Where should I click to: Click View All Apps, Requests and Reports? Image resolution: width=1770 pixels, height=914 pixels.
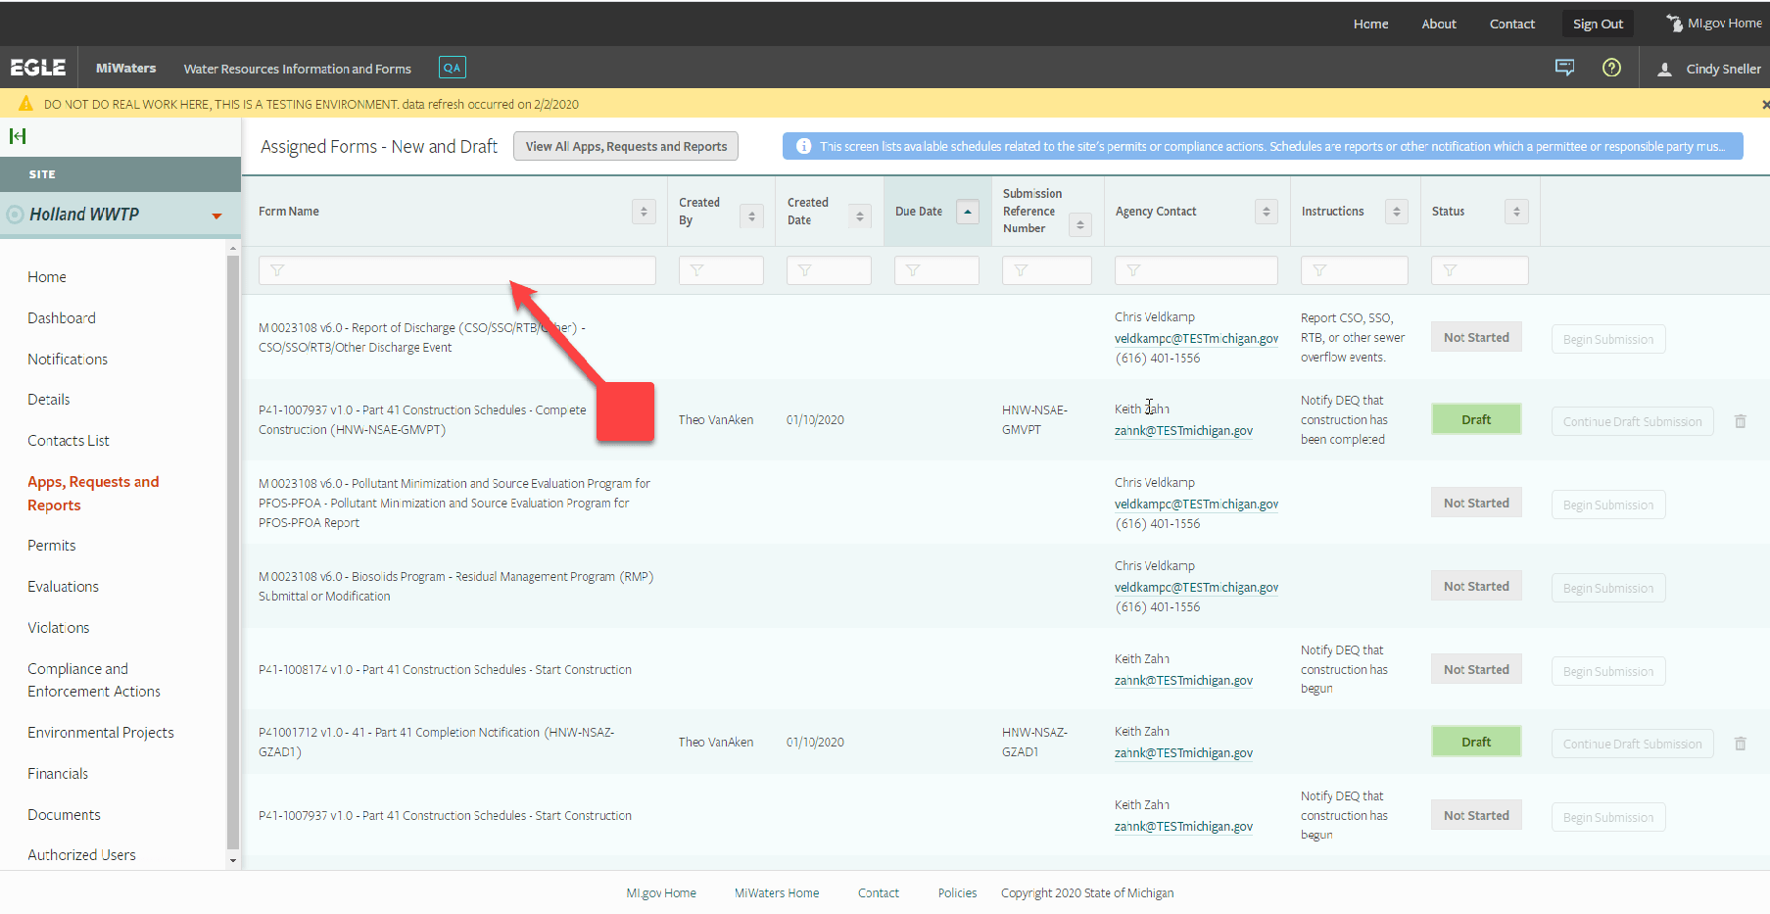[x=626, y=147]
